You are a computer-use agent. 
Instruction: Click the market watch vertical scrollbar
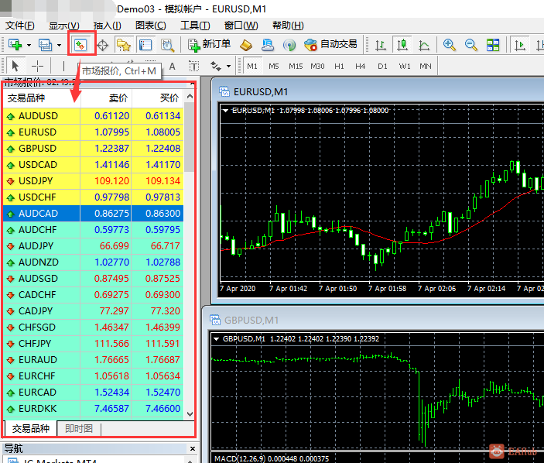click(190, 232)
